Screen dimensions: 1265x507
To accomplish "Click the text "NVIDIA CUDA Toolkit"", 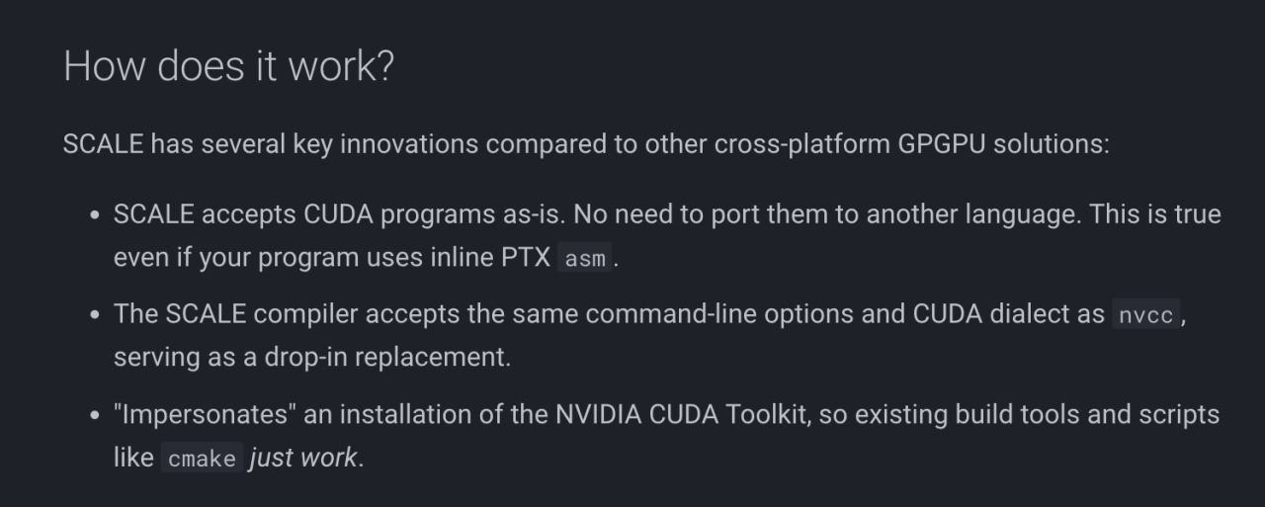I will tap(681, 414).
